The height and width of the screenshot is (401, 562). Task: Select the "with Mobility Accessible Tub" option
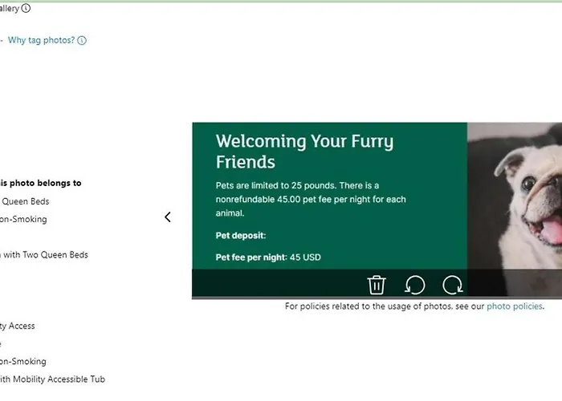(x=53, y=379)
